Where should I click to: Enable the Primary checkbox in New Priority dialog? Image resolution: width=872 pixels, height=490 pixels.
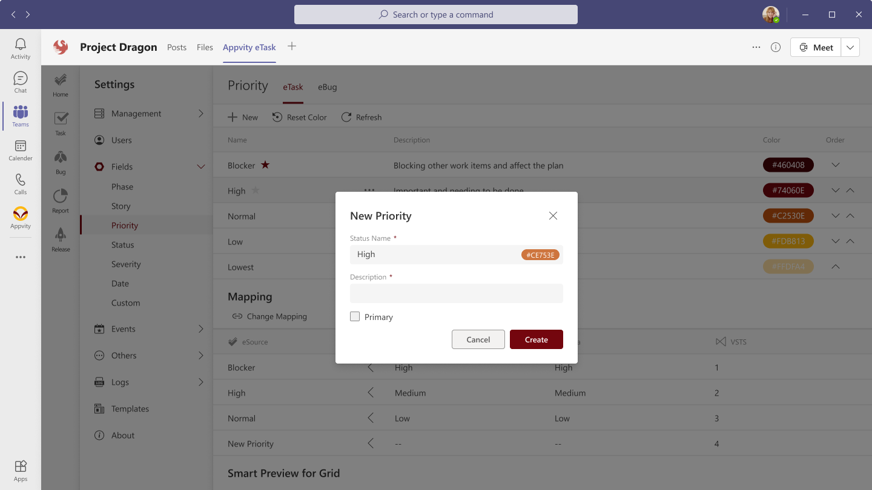coord(354,316)
